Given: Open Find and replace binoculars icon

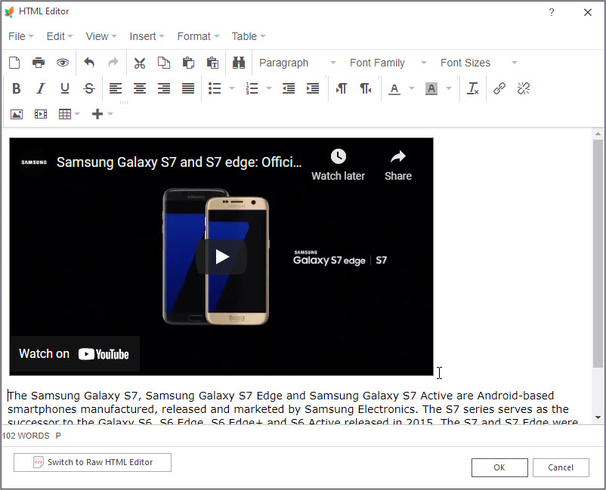Looking at the screenshot, I should tap(239, 63).
